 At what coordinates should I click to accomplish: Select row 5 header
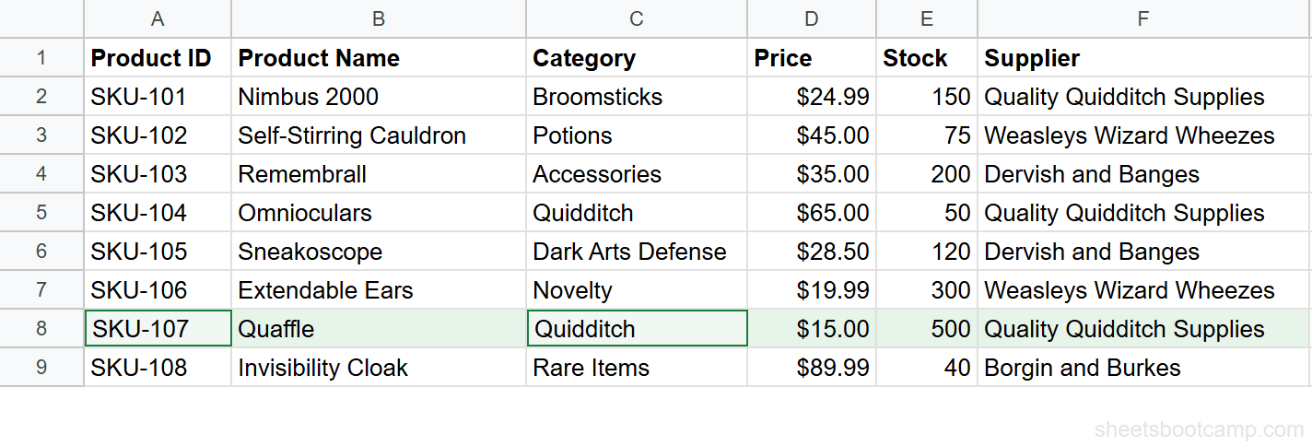[41, 213]
